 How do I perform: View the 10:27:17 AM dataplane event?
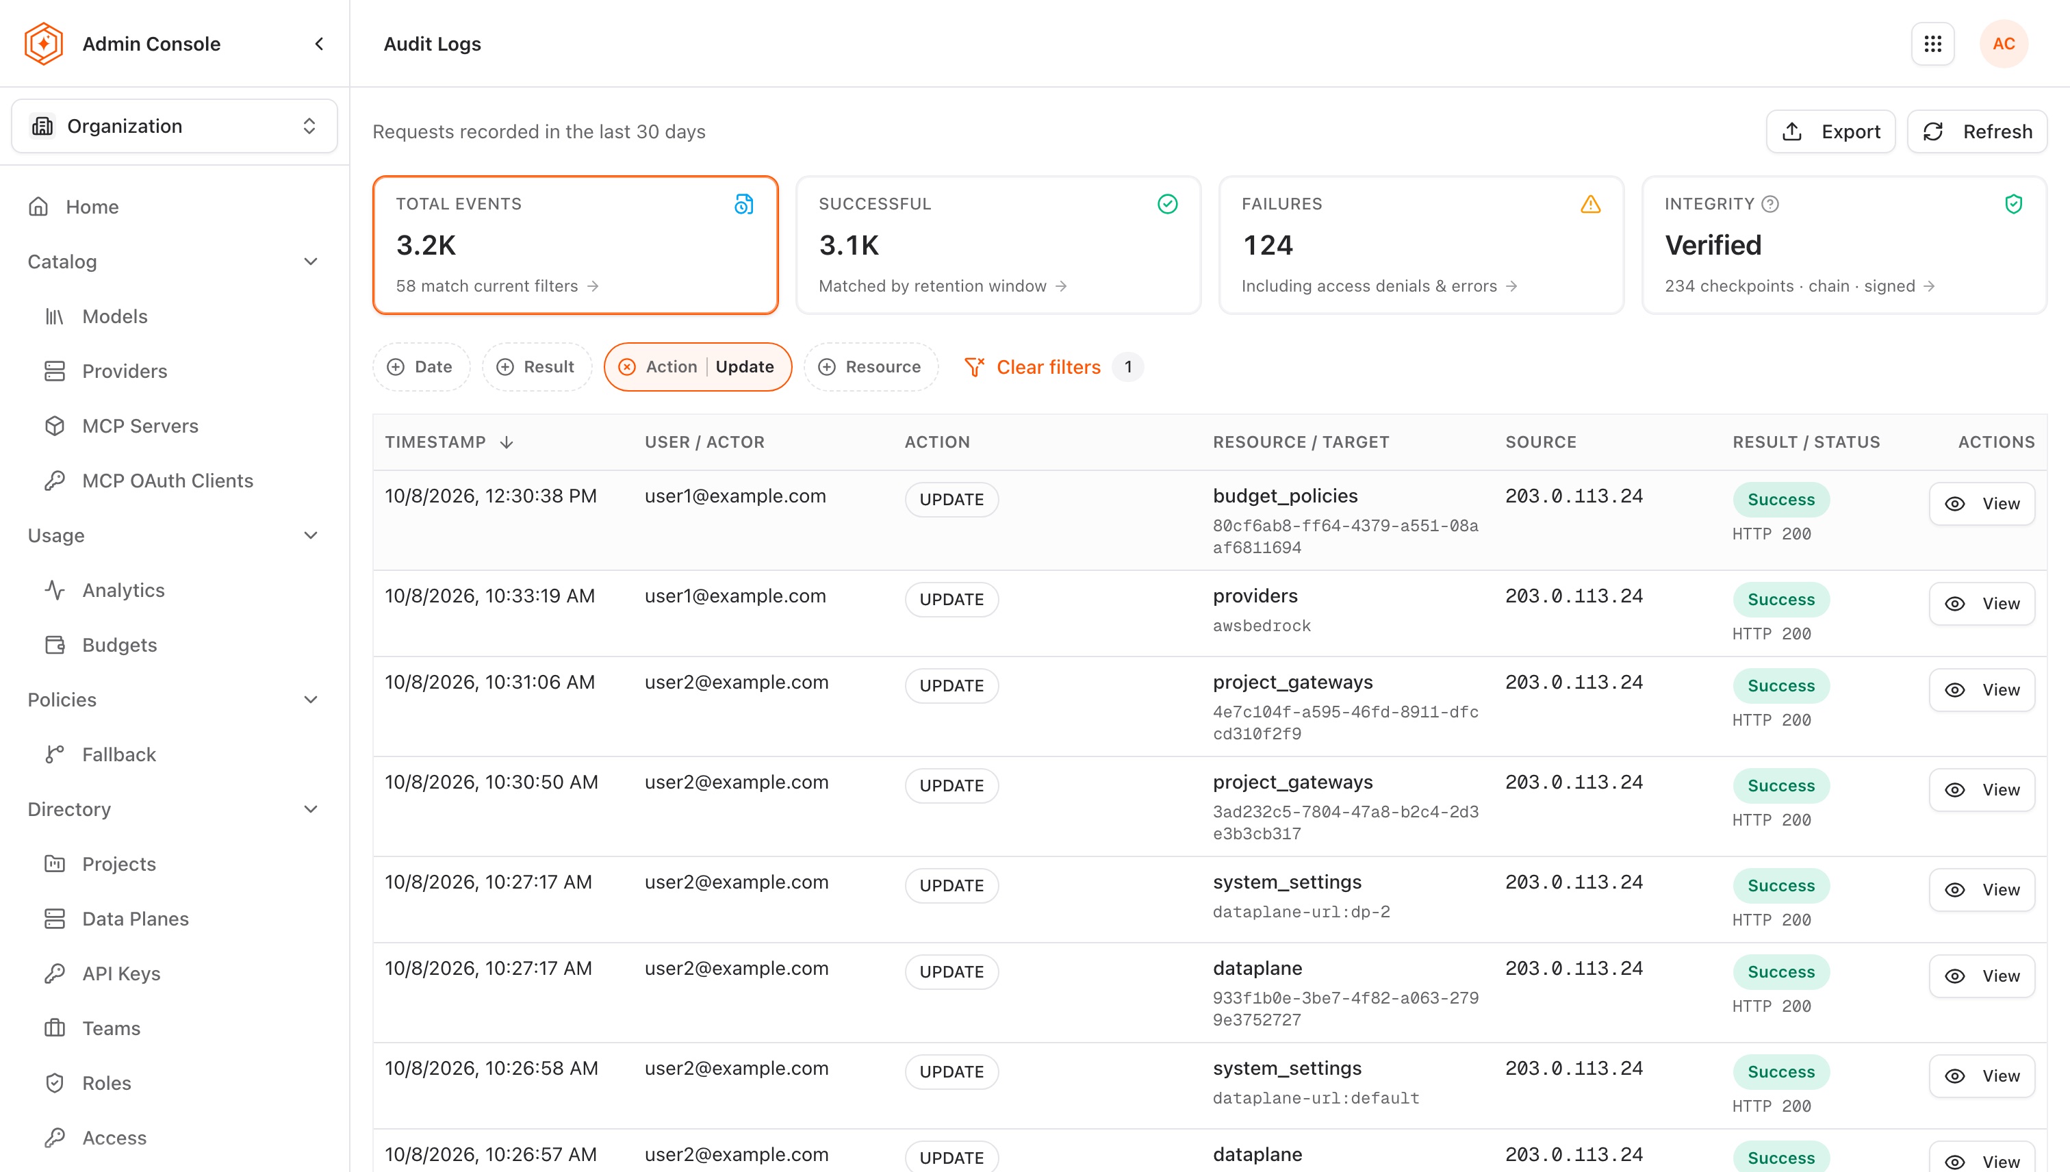[x=1982, y=976]
